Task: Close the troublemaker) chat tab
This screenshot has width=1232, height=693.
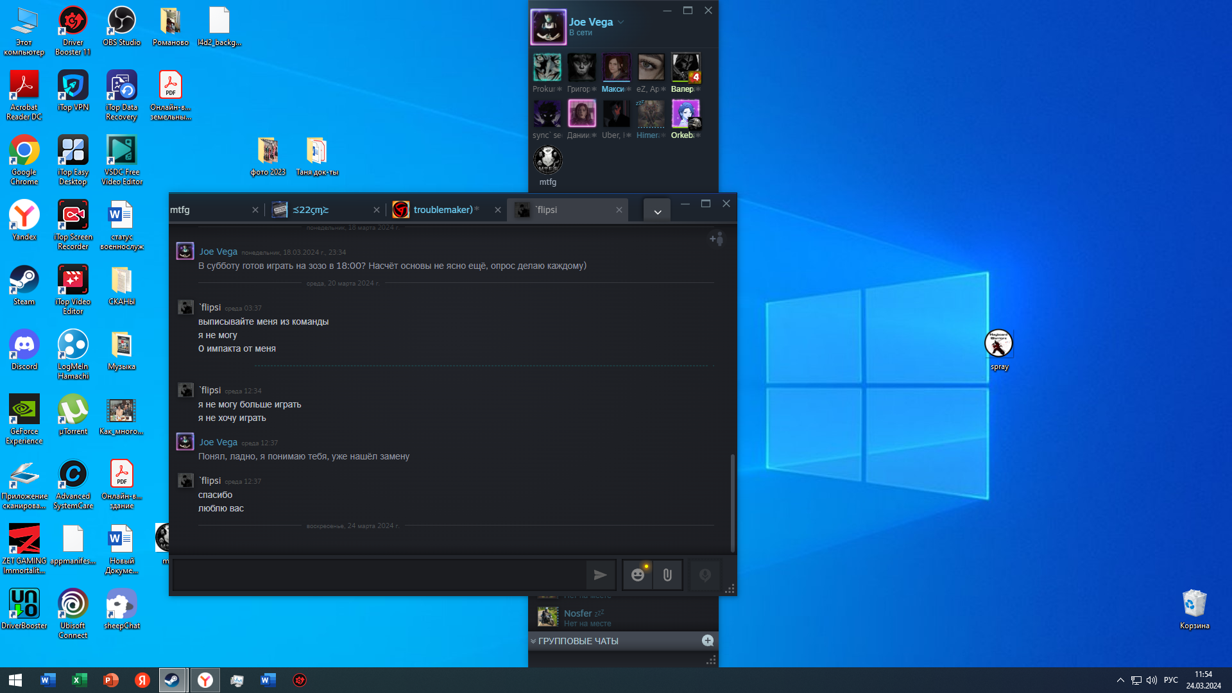Action: 498,210
